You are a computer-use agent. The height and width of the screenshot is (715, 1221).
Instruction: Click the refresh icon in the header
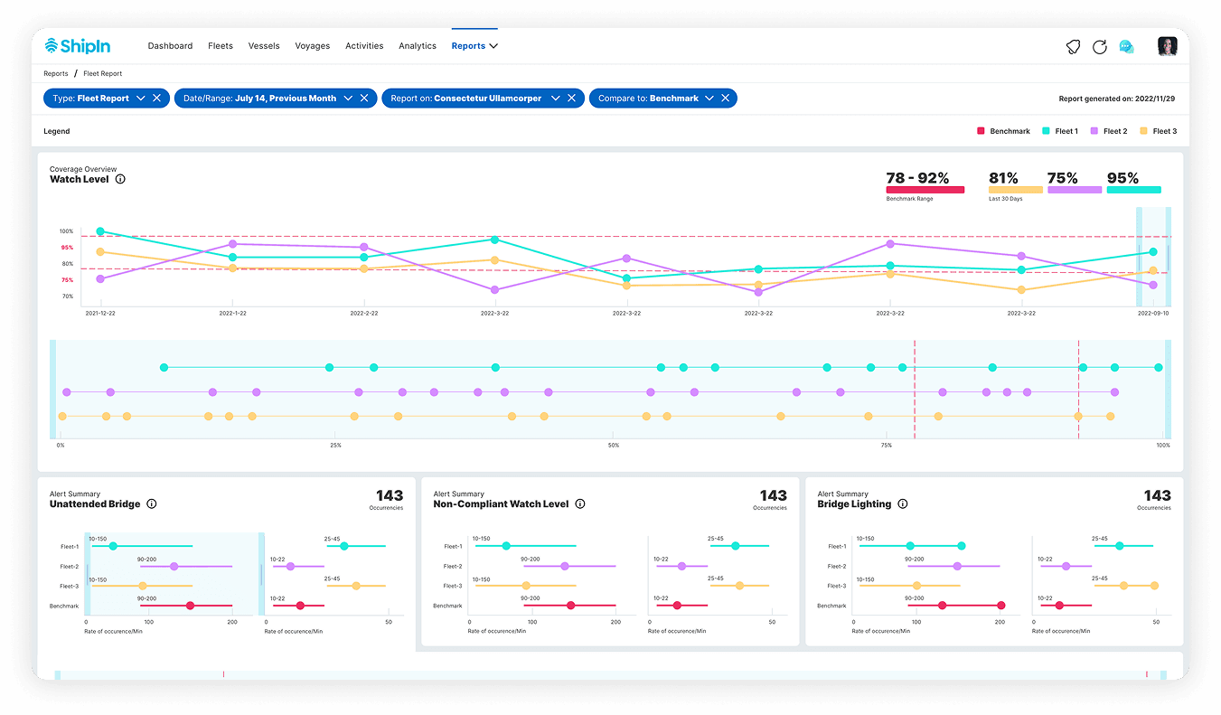click(1100, 45)
